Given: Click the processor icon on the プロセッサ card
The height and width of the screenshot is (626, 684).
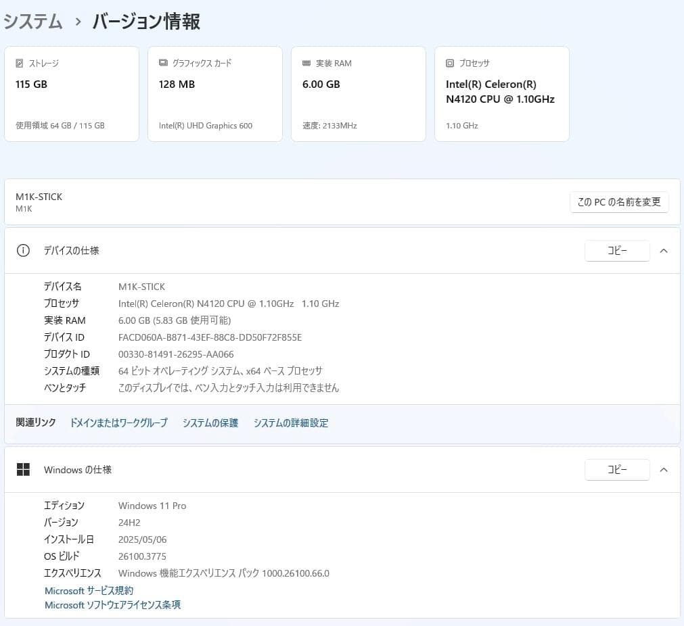Looking at the screenshot, I should (x=449, y=63).
